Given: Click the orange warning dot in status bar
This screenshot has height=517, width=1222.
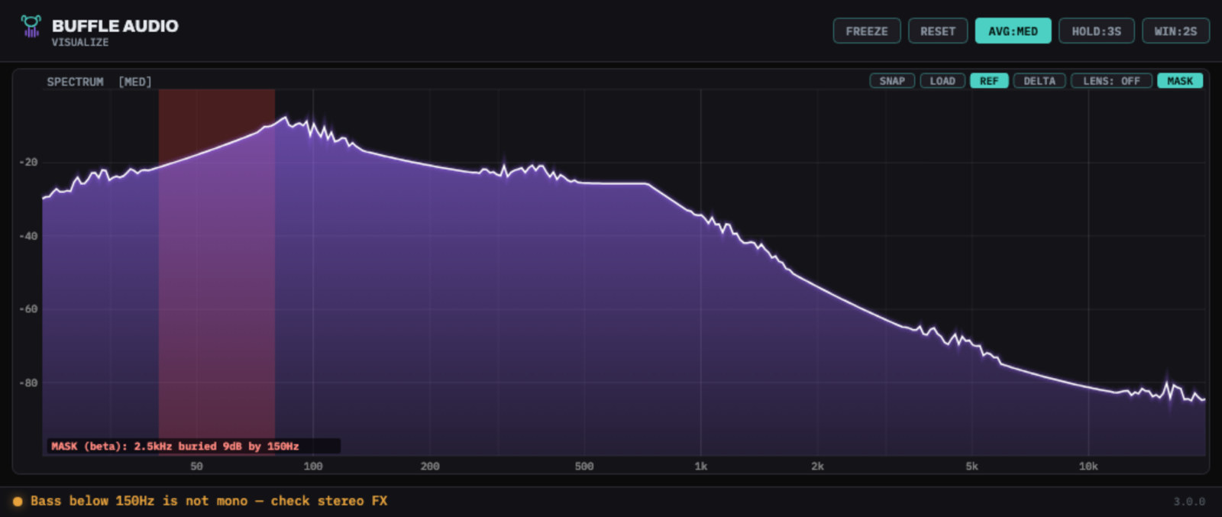Looking at the screenshot, I should click(18, 502).
